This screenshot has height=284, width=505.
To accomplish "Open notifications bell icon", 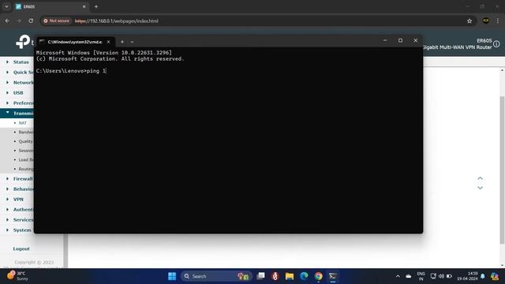I will coord(482,276).
